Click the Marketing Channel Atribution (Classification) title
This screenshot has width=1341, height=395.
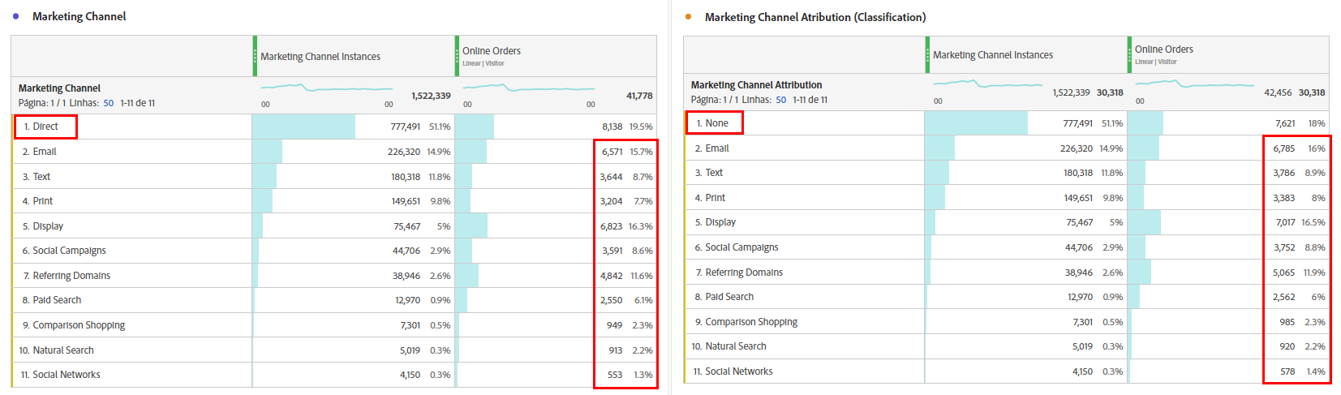pyautogui.click(x=814, y=17)
